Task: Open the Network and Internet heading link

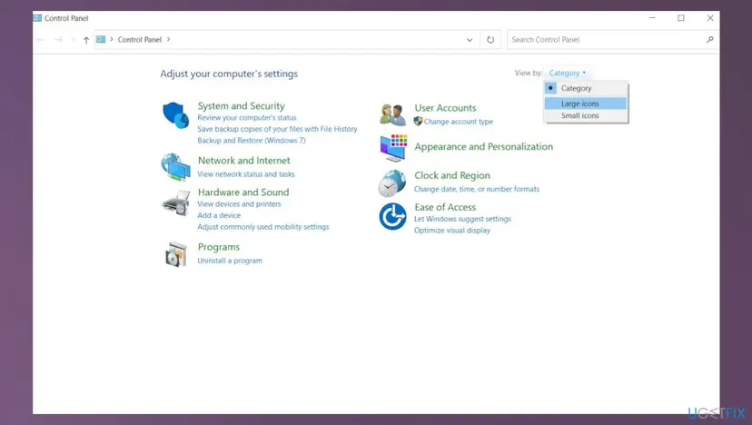Action: coord(244,161)
